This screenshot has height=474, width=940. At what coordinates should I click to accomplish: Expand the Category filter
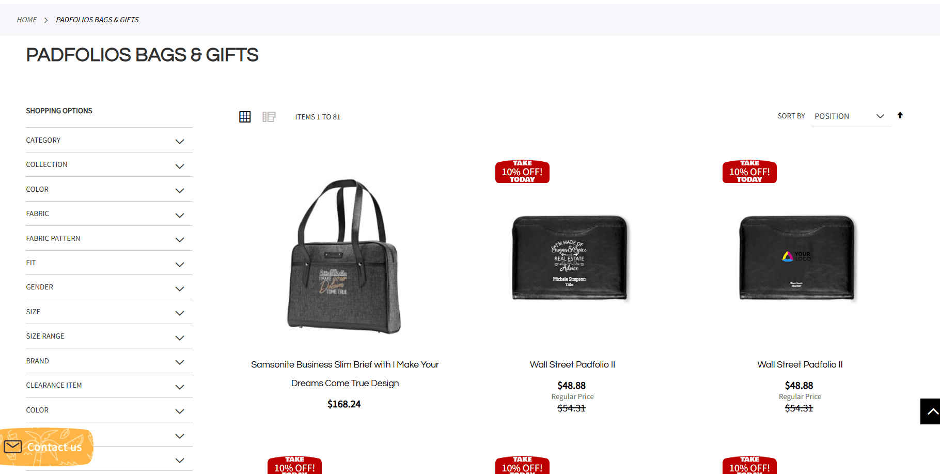tap(109, 140)
